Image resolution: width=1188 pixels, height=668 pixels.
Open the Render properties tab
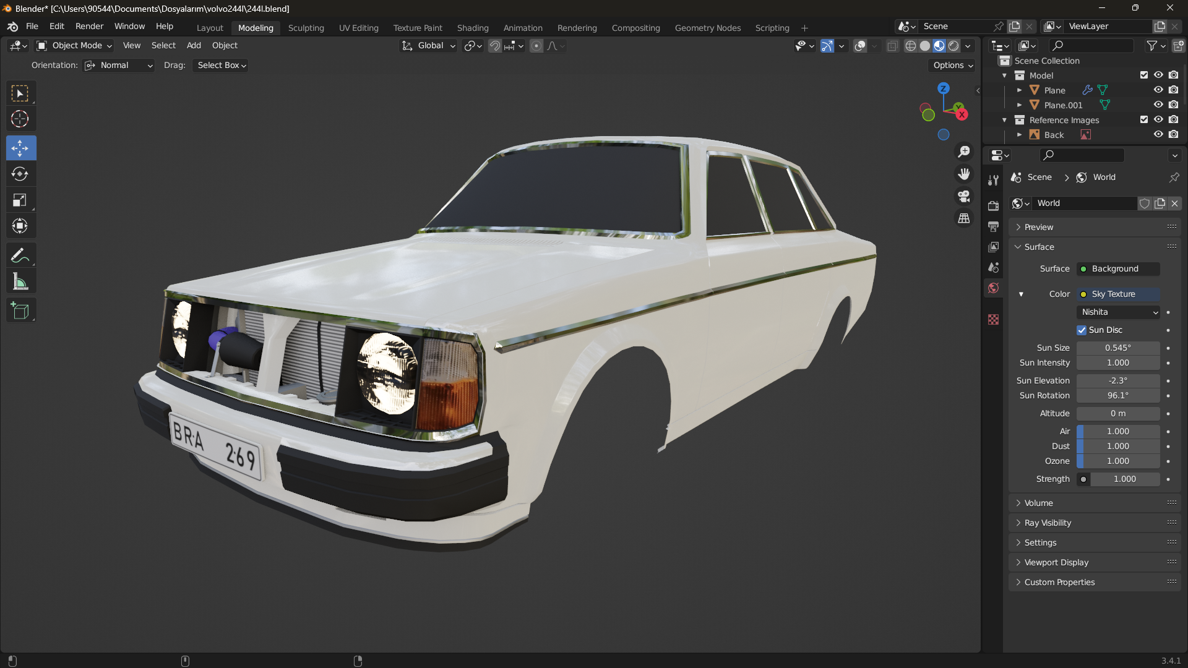993,205
